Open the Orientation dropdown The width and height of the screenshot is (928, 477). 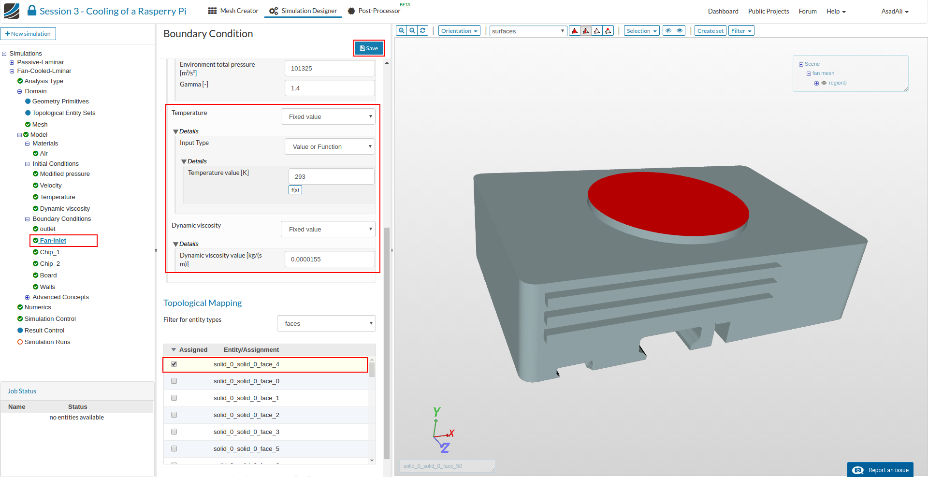[x=459, y=31]
